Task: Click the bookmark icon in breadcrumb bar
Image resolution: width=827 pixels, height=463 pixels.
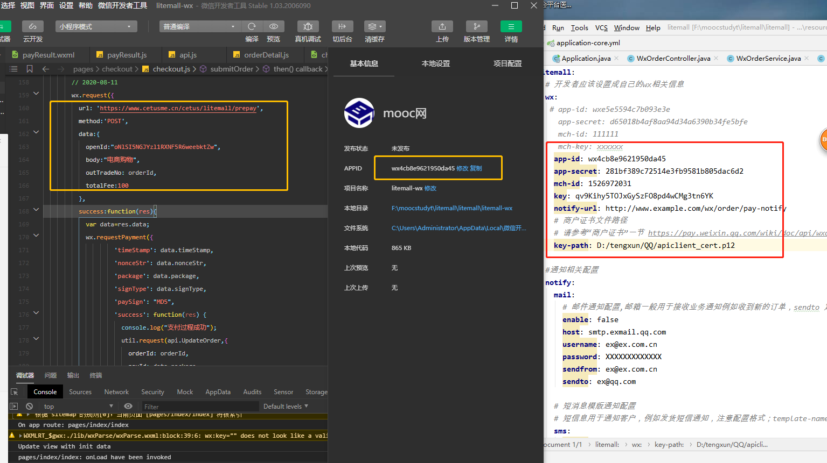Action: click(x=30, y=69)
